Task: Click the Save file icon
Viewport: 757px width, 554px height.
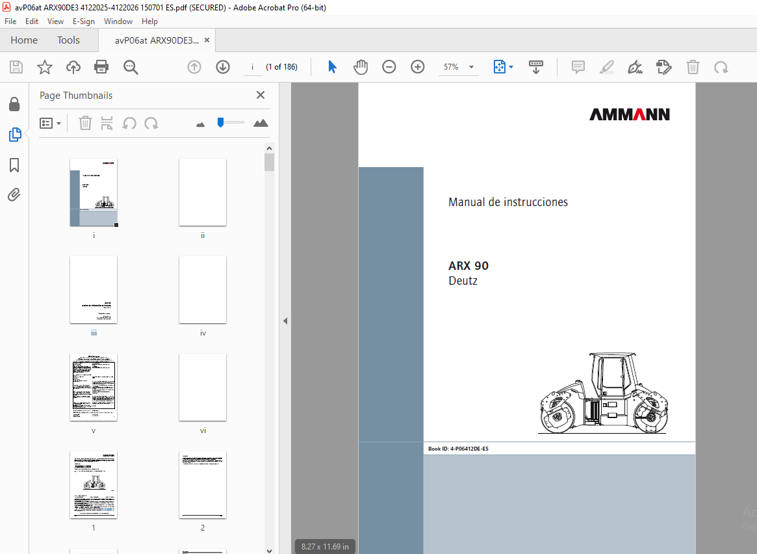Action: (x=16, y=67)
